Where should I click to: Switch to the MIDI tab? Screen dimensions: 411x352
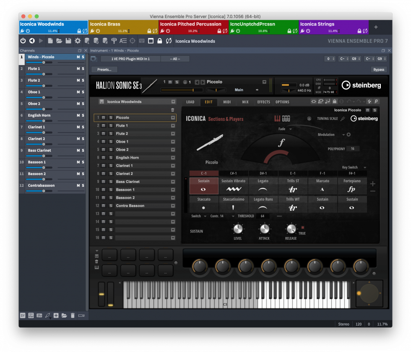tap(227, 102)
